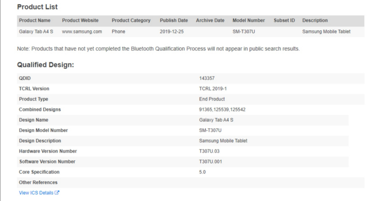Viewport: 386px width, 201px height.
Task: Open the View ICS Details link
Action: point(39,193)
